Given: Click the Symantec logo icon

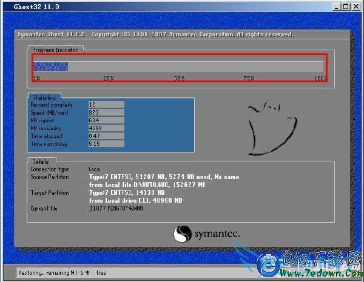Looking at the screenshot, I should pyautogui.click(x=183, y=234).
